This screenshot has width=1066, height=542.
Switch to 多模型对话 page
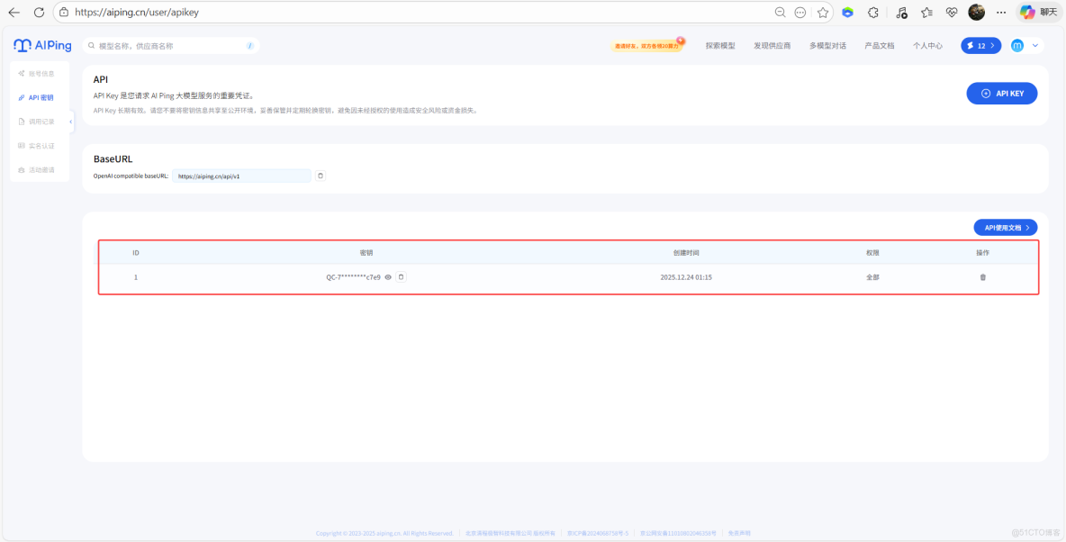(828, 45)
